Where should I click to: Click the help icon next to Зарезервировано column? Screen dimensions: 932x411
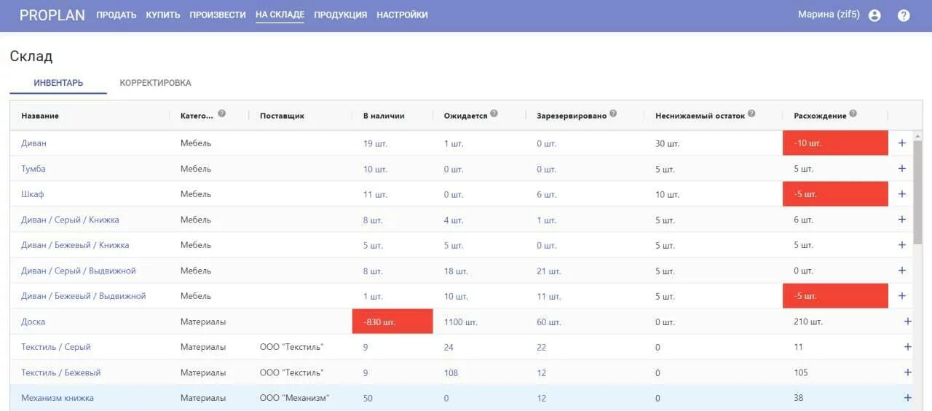point(613,113)
